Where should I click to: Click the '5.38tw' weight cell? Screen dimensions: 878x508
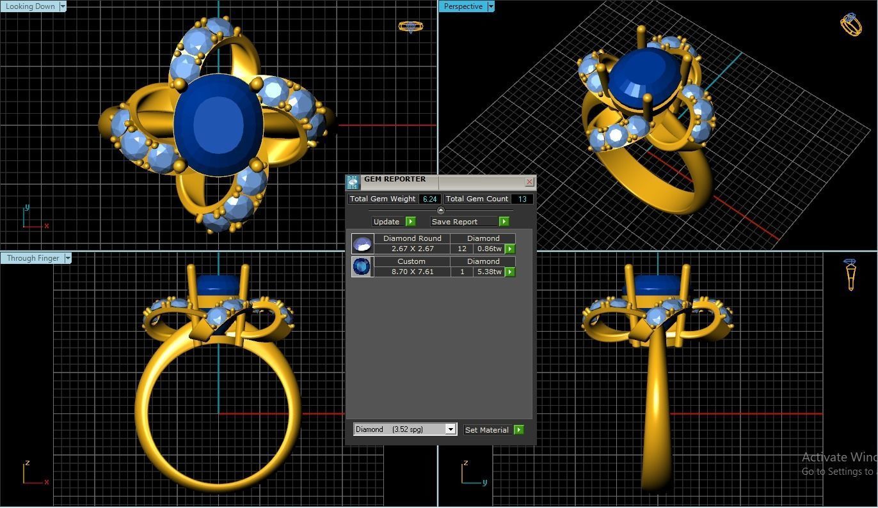(490, 272)
